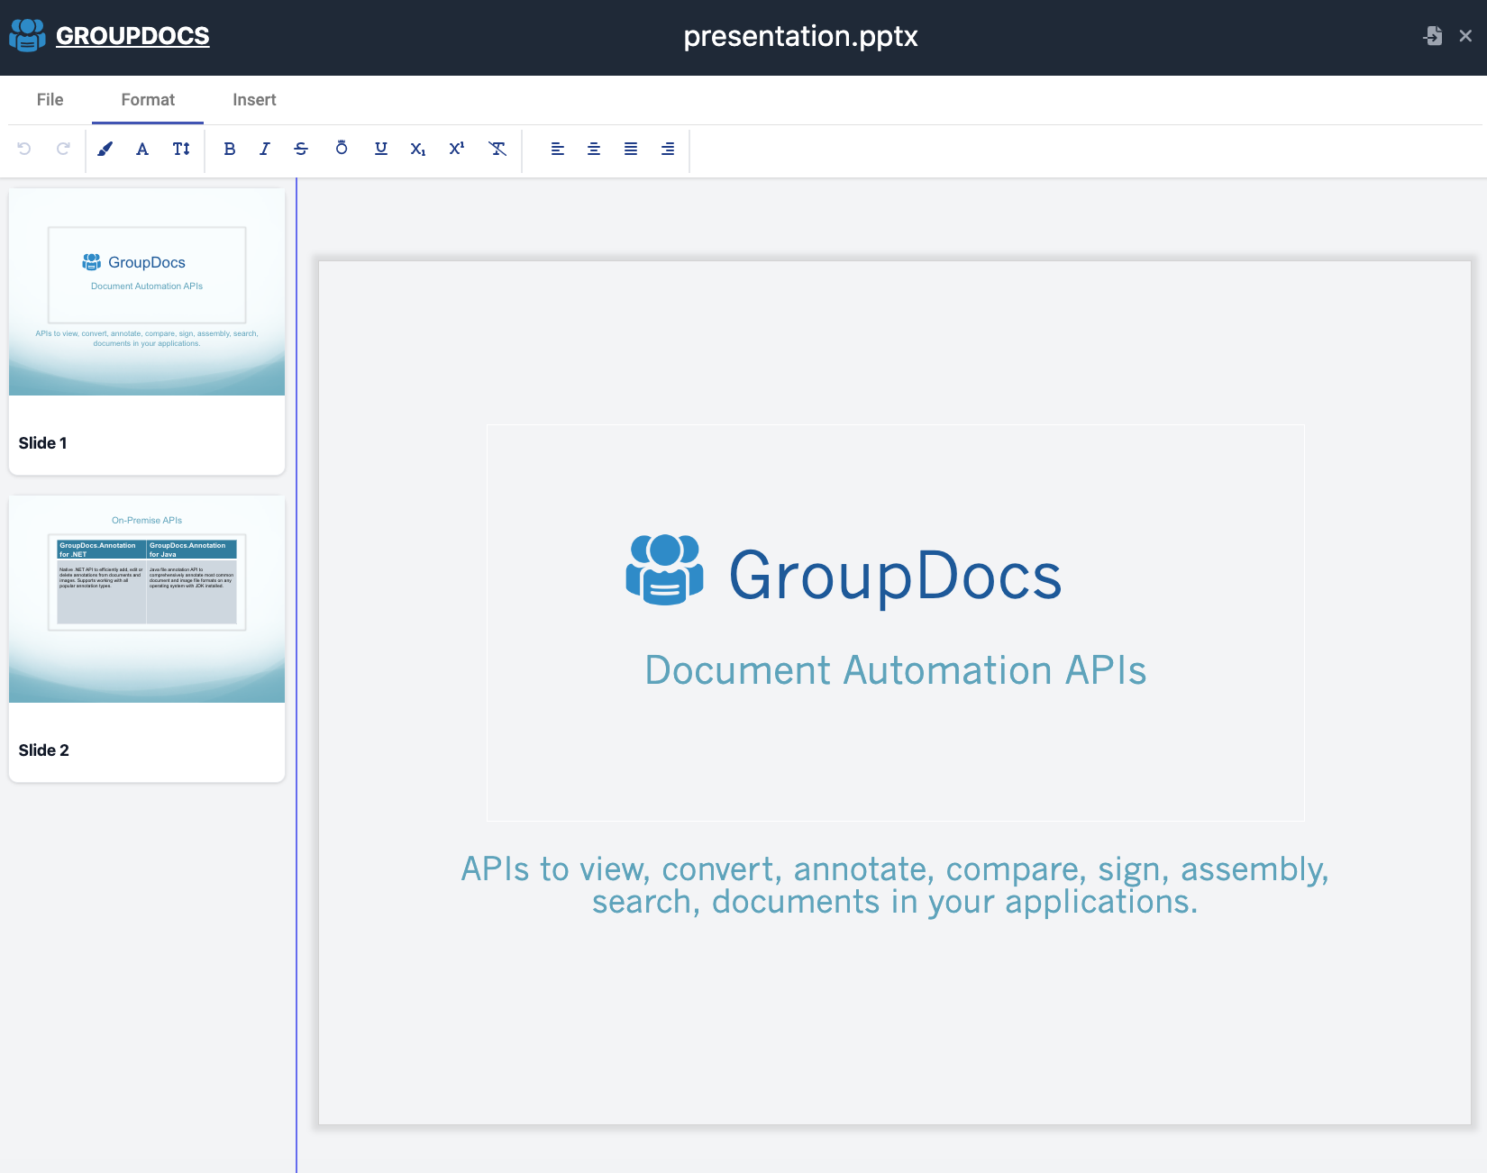Apply superscript formatting

click(457, 149)
